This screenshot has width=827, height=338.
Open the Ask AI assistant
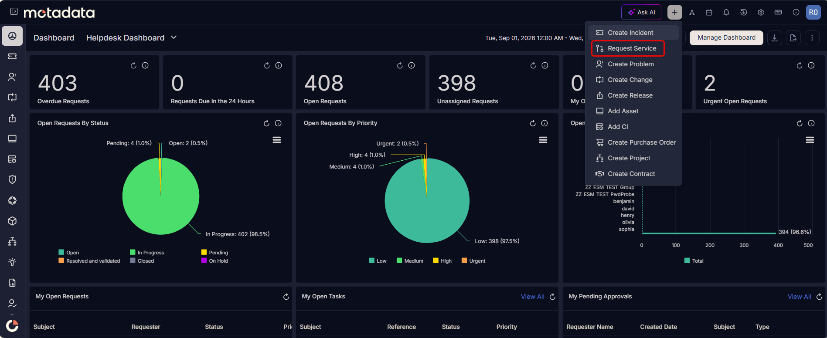pyautogui.click(x=641, y=12)
